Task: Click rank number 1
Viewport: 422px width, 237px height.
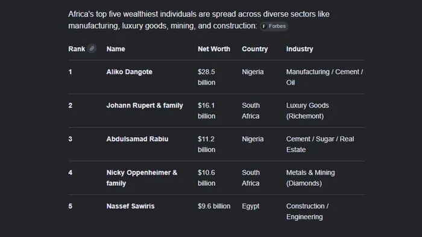Action: (71, 72)
